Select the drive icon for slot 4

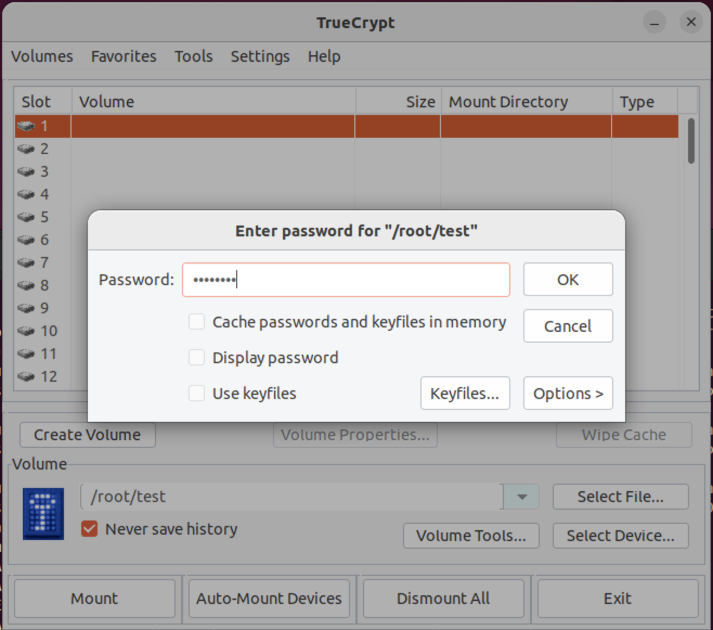[25, 195]
